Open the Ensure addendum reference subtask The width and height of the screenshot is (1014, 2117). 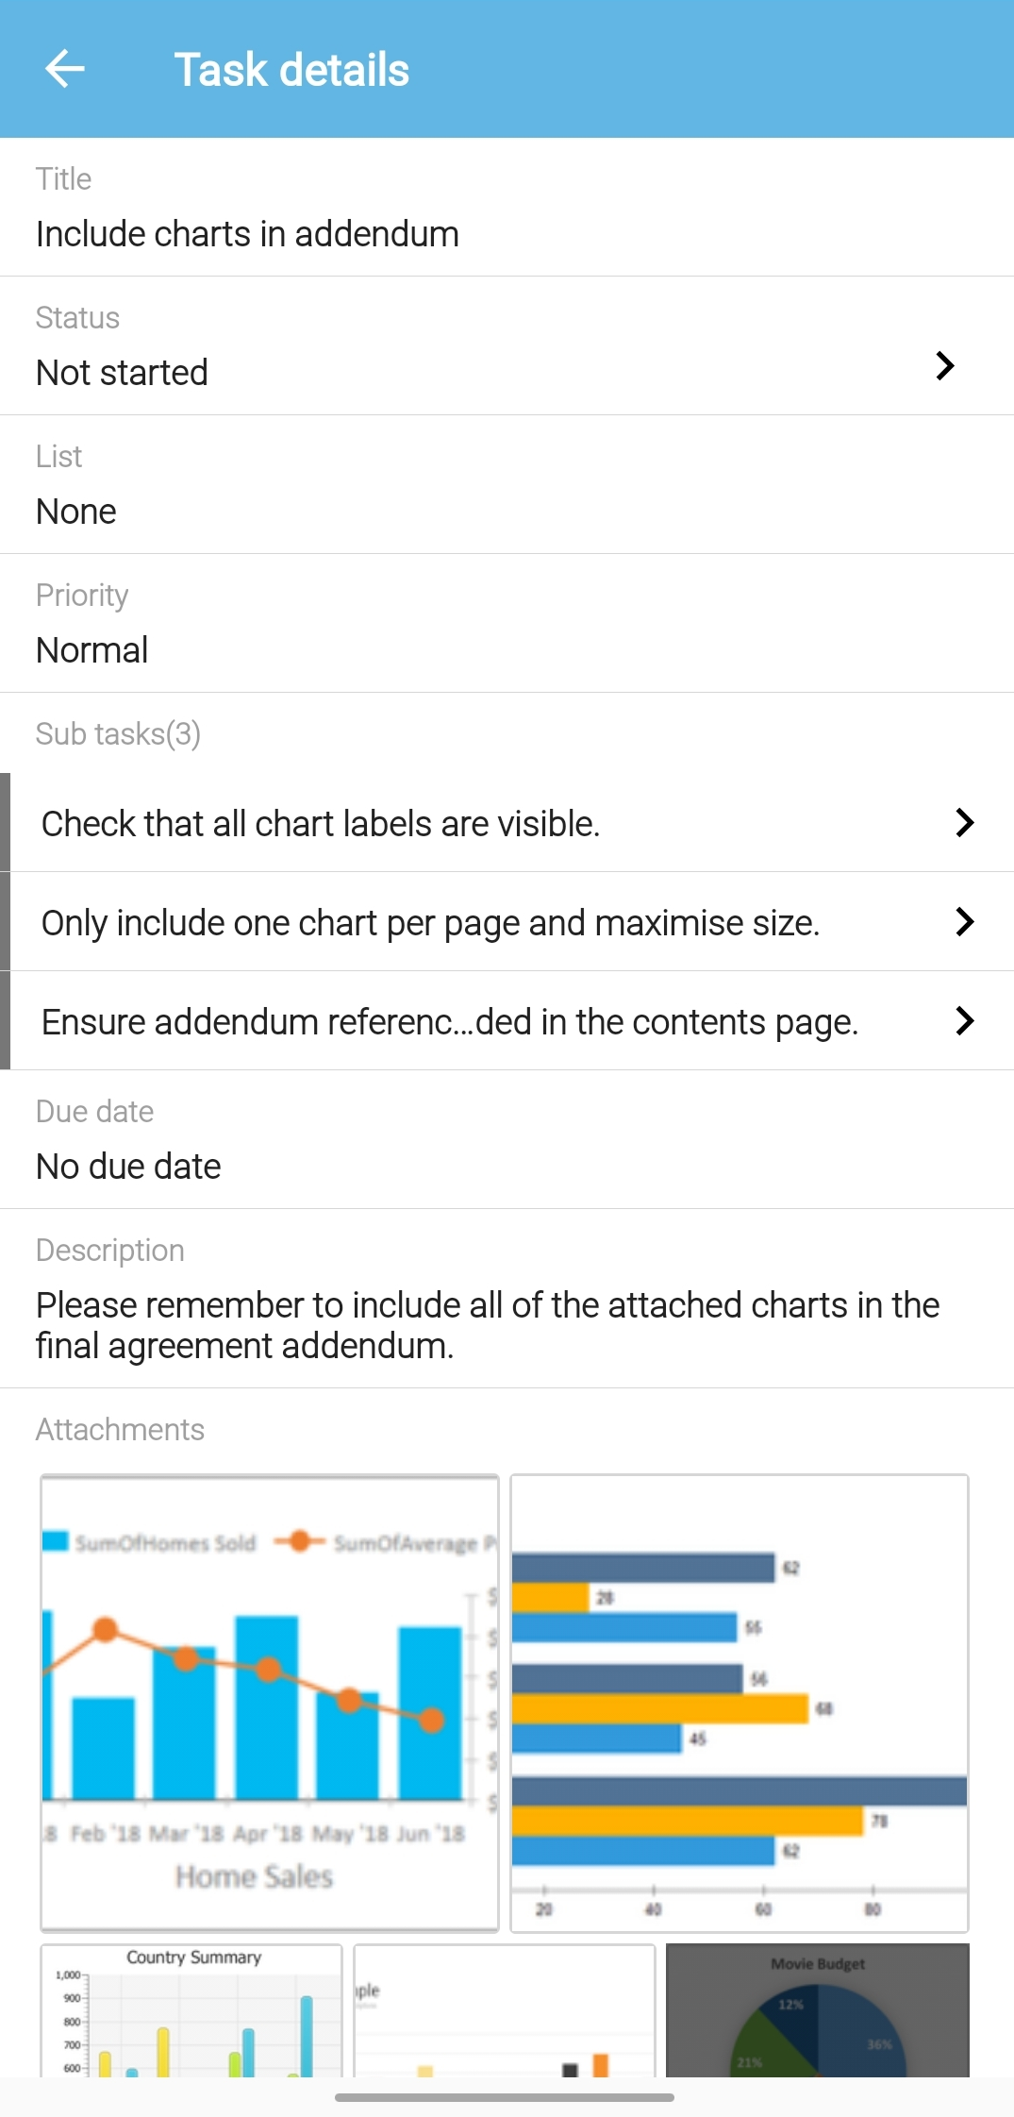point(450,1022)
